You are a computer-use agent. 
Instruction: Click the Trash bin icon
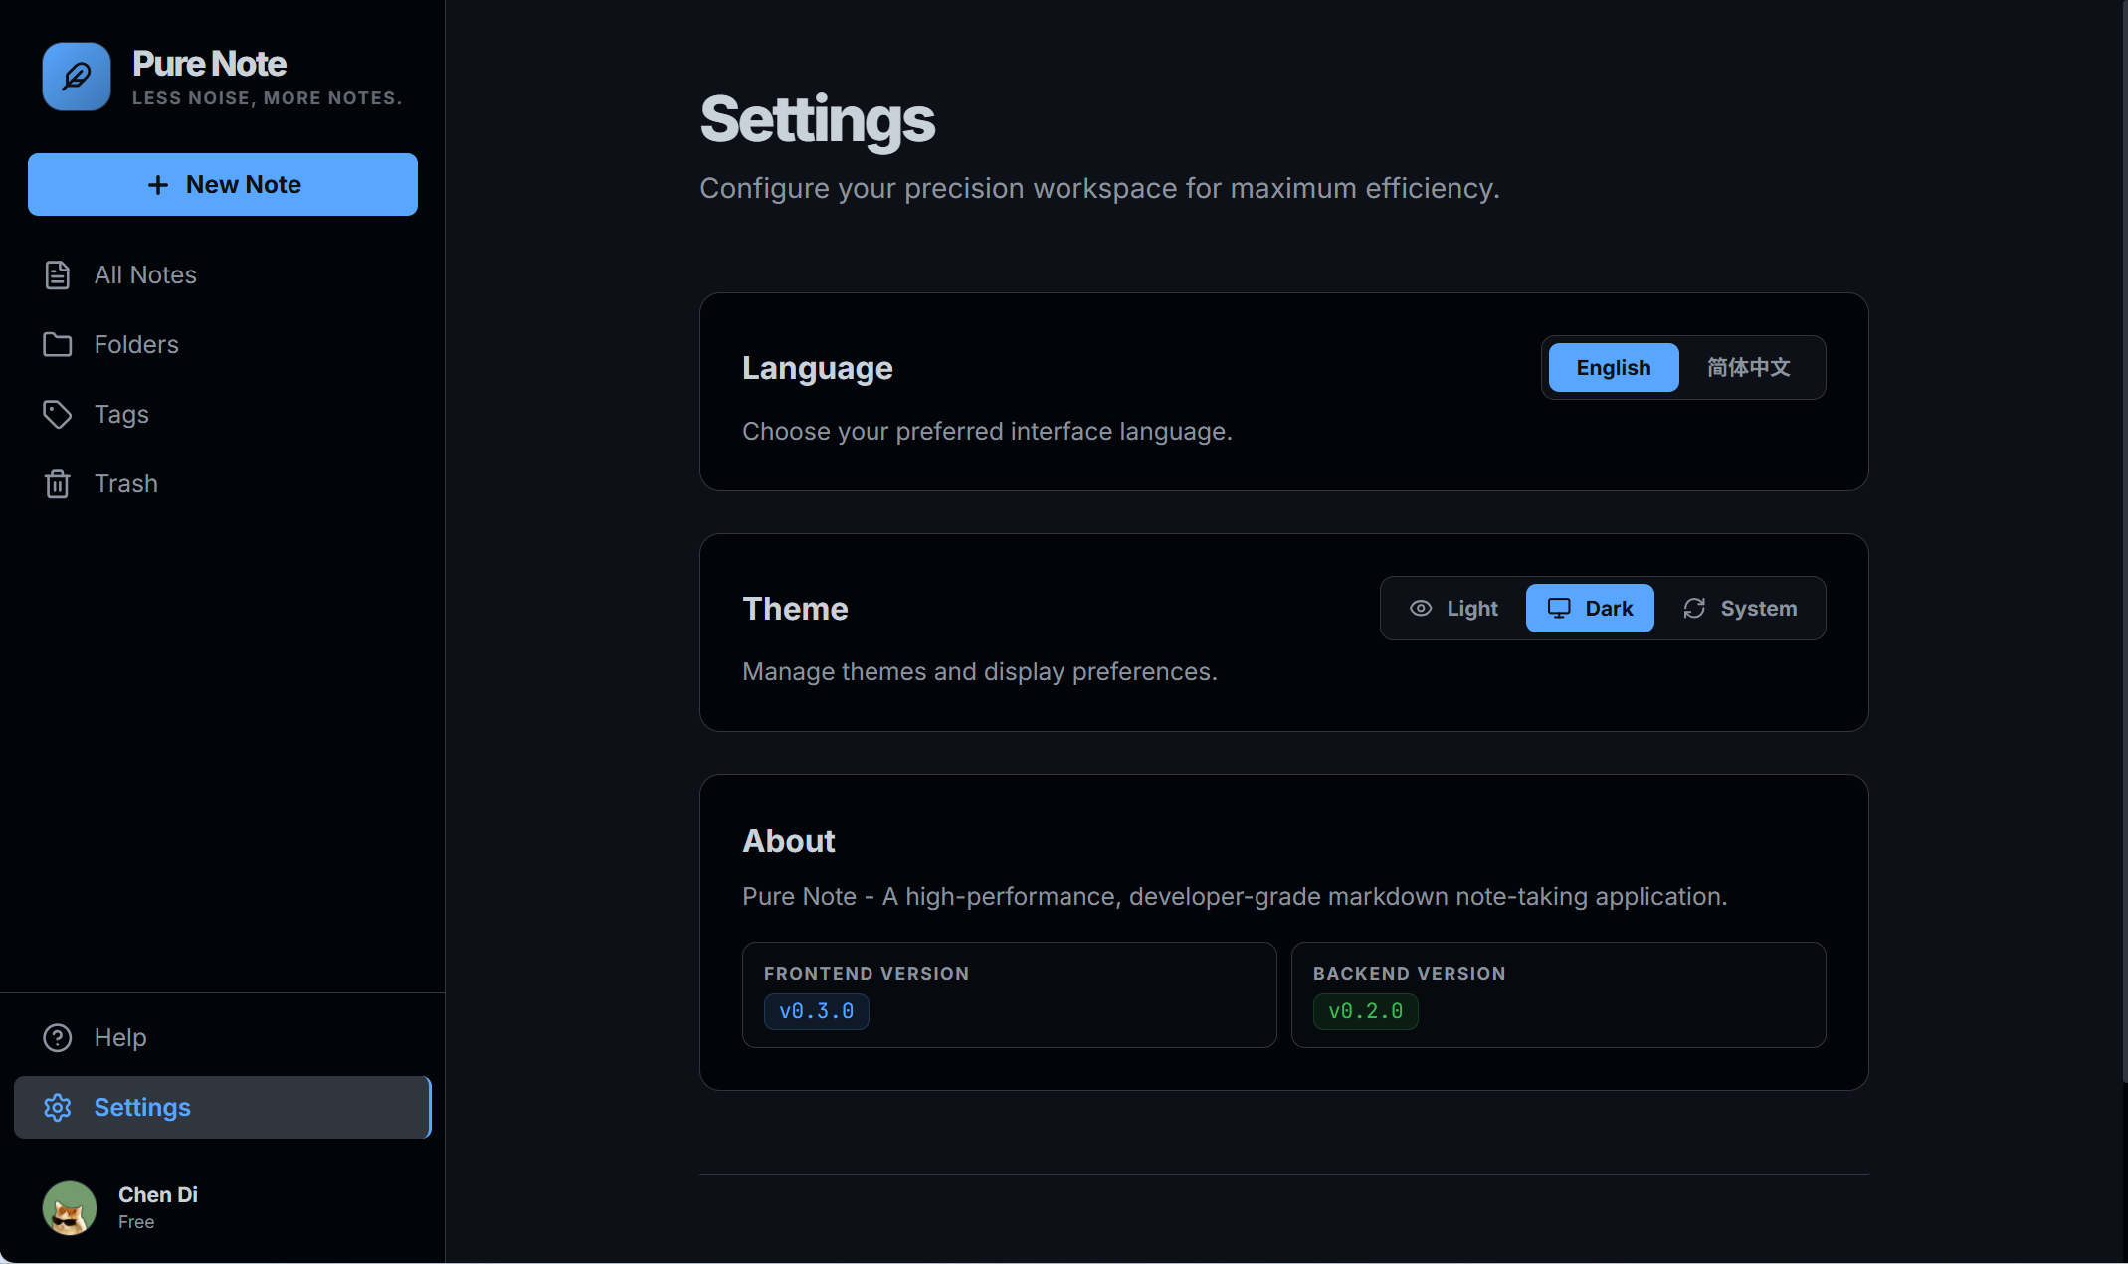[58, 484]
